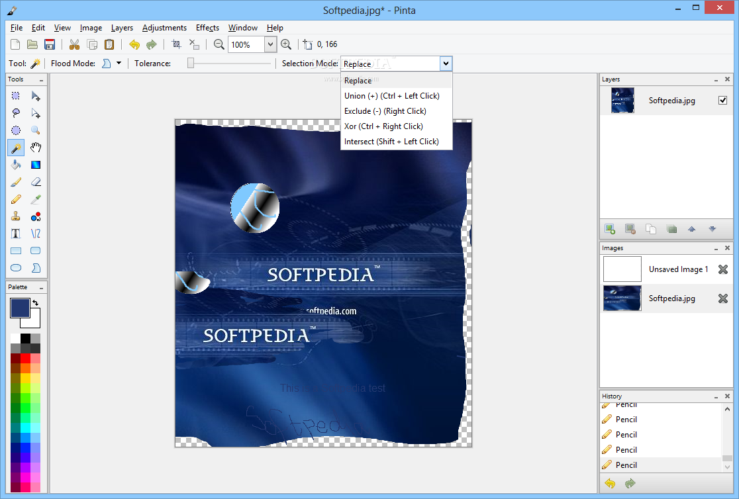
Task: Select the Gradient tool
Action: pos(35,165)
